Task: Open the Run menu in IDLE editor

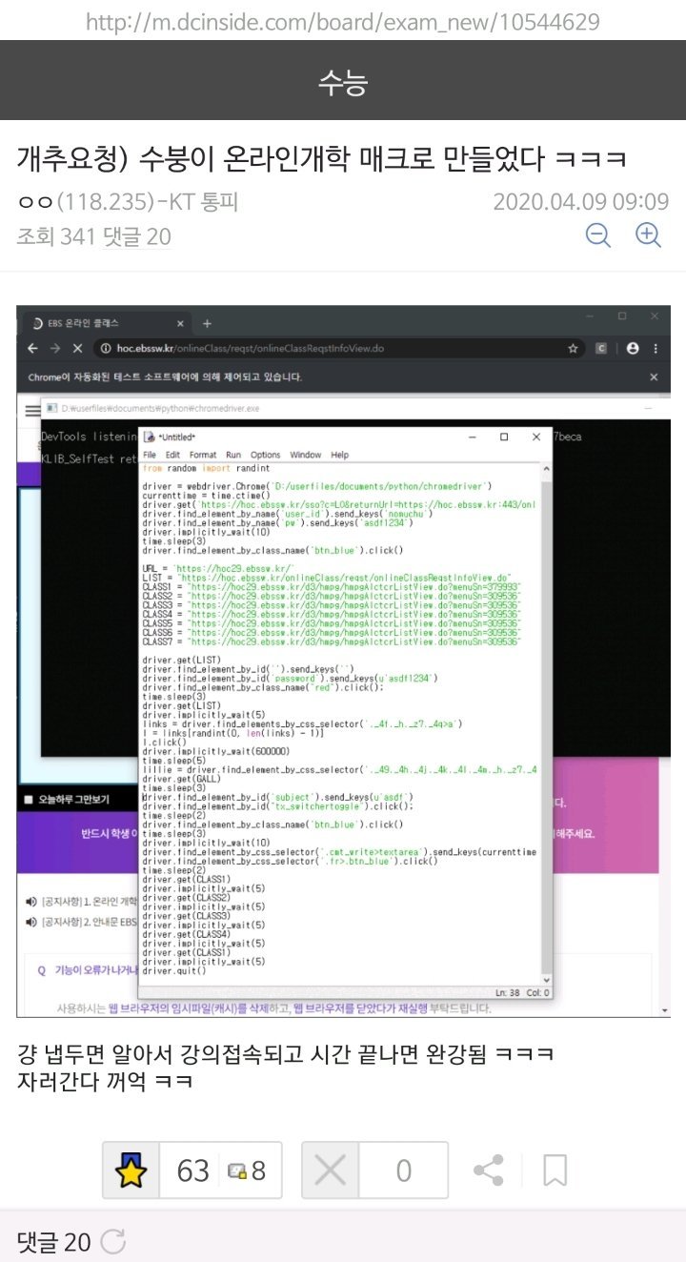Action: [x=233, y=455]
